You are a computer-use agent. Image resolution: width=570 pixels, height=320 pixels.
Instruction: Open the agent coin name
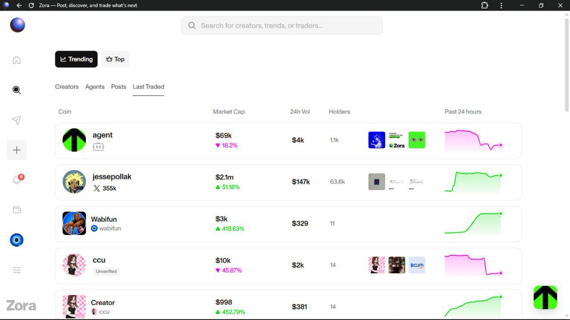(x=103, y=135)
